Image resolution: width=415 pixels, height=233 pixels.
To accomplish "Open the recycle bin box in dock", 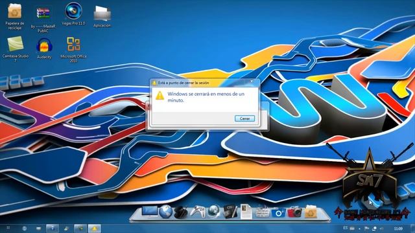I will pos(311,212).
